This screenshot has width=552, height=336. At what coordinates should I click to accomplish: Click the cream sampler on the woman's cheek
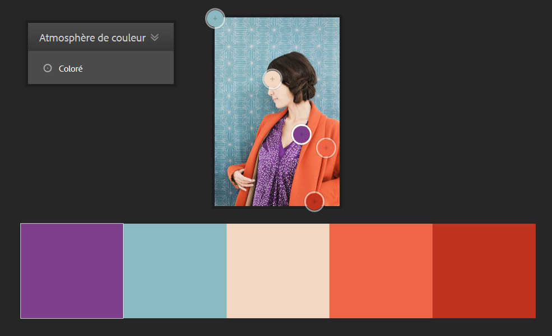[x=273, y=79]
